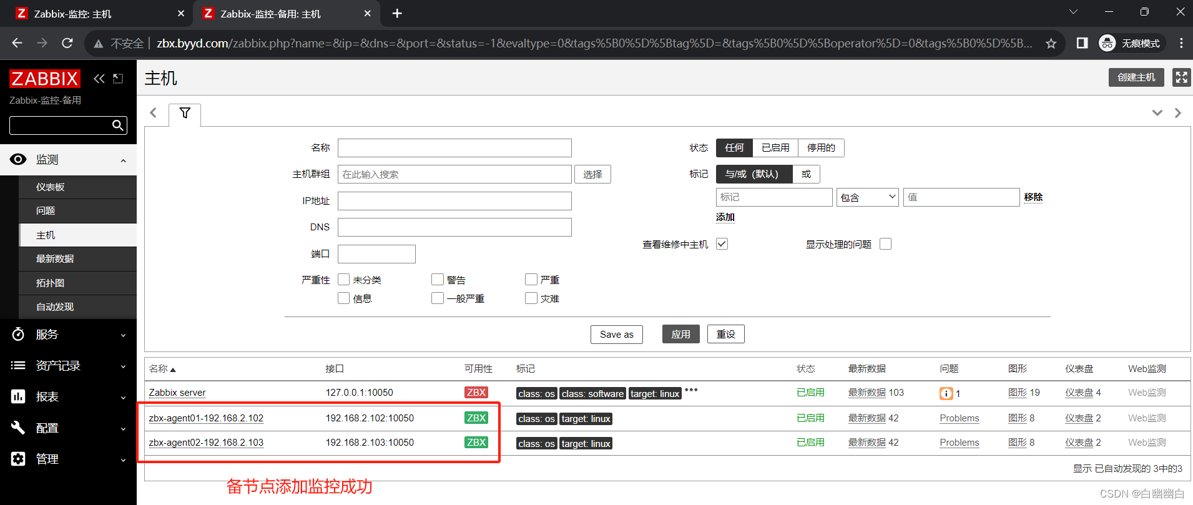Image resolution: width=1193 pixels, height=505 pixels.
Task: Click the 服务 stopwatch icon
Action: pyautogui.click(x=18, y=334)
